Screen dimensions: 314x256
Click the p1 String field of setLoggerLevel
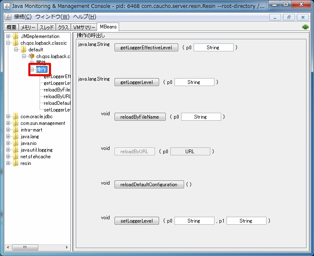tap(246, 221)
